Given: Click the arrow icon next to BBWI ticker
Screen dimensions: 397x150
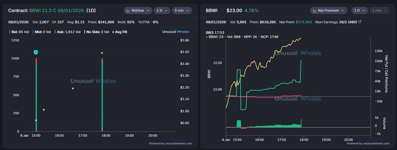Looking at the screenshot, I should 221,11.
